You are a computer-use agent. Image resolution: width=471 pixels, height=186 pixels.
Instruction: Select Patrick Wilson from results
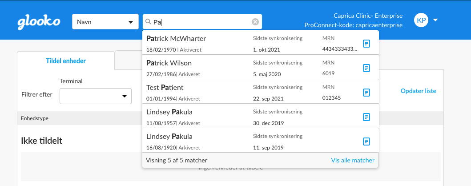pyautogui.click(x=261, y=67)
